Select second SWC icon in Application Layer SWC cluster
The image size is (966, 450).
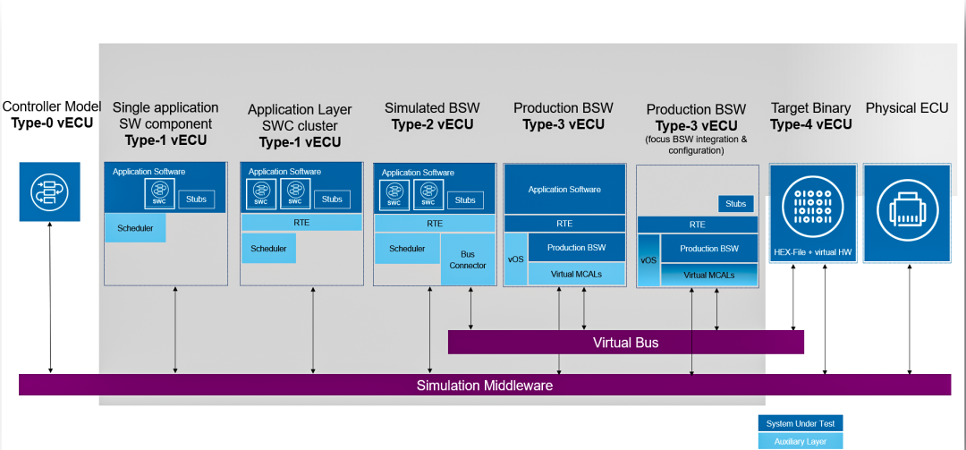pyautogui.click(x=295, y=193)
